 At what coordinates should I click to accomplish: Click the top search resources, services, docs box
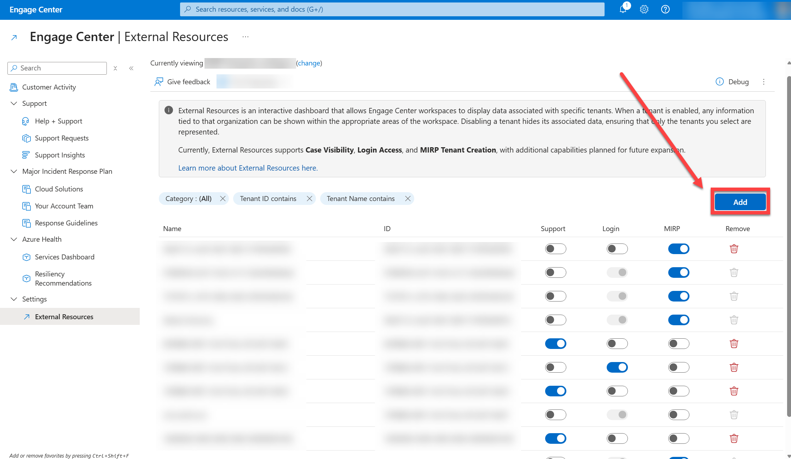coord(392,9)
